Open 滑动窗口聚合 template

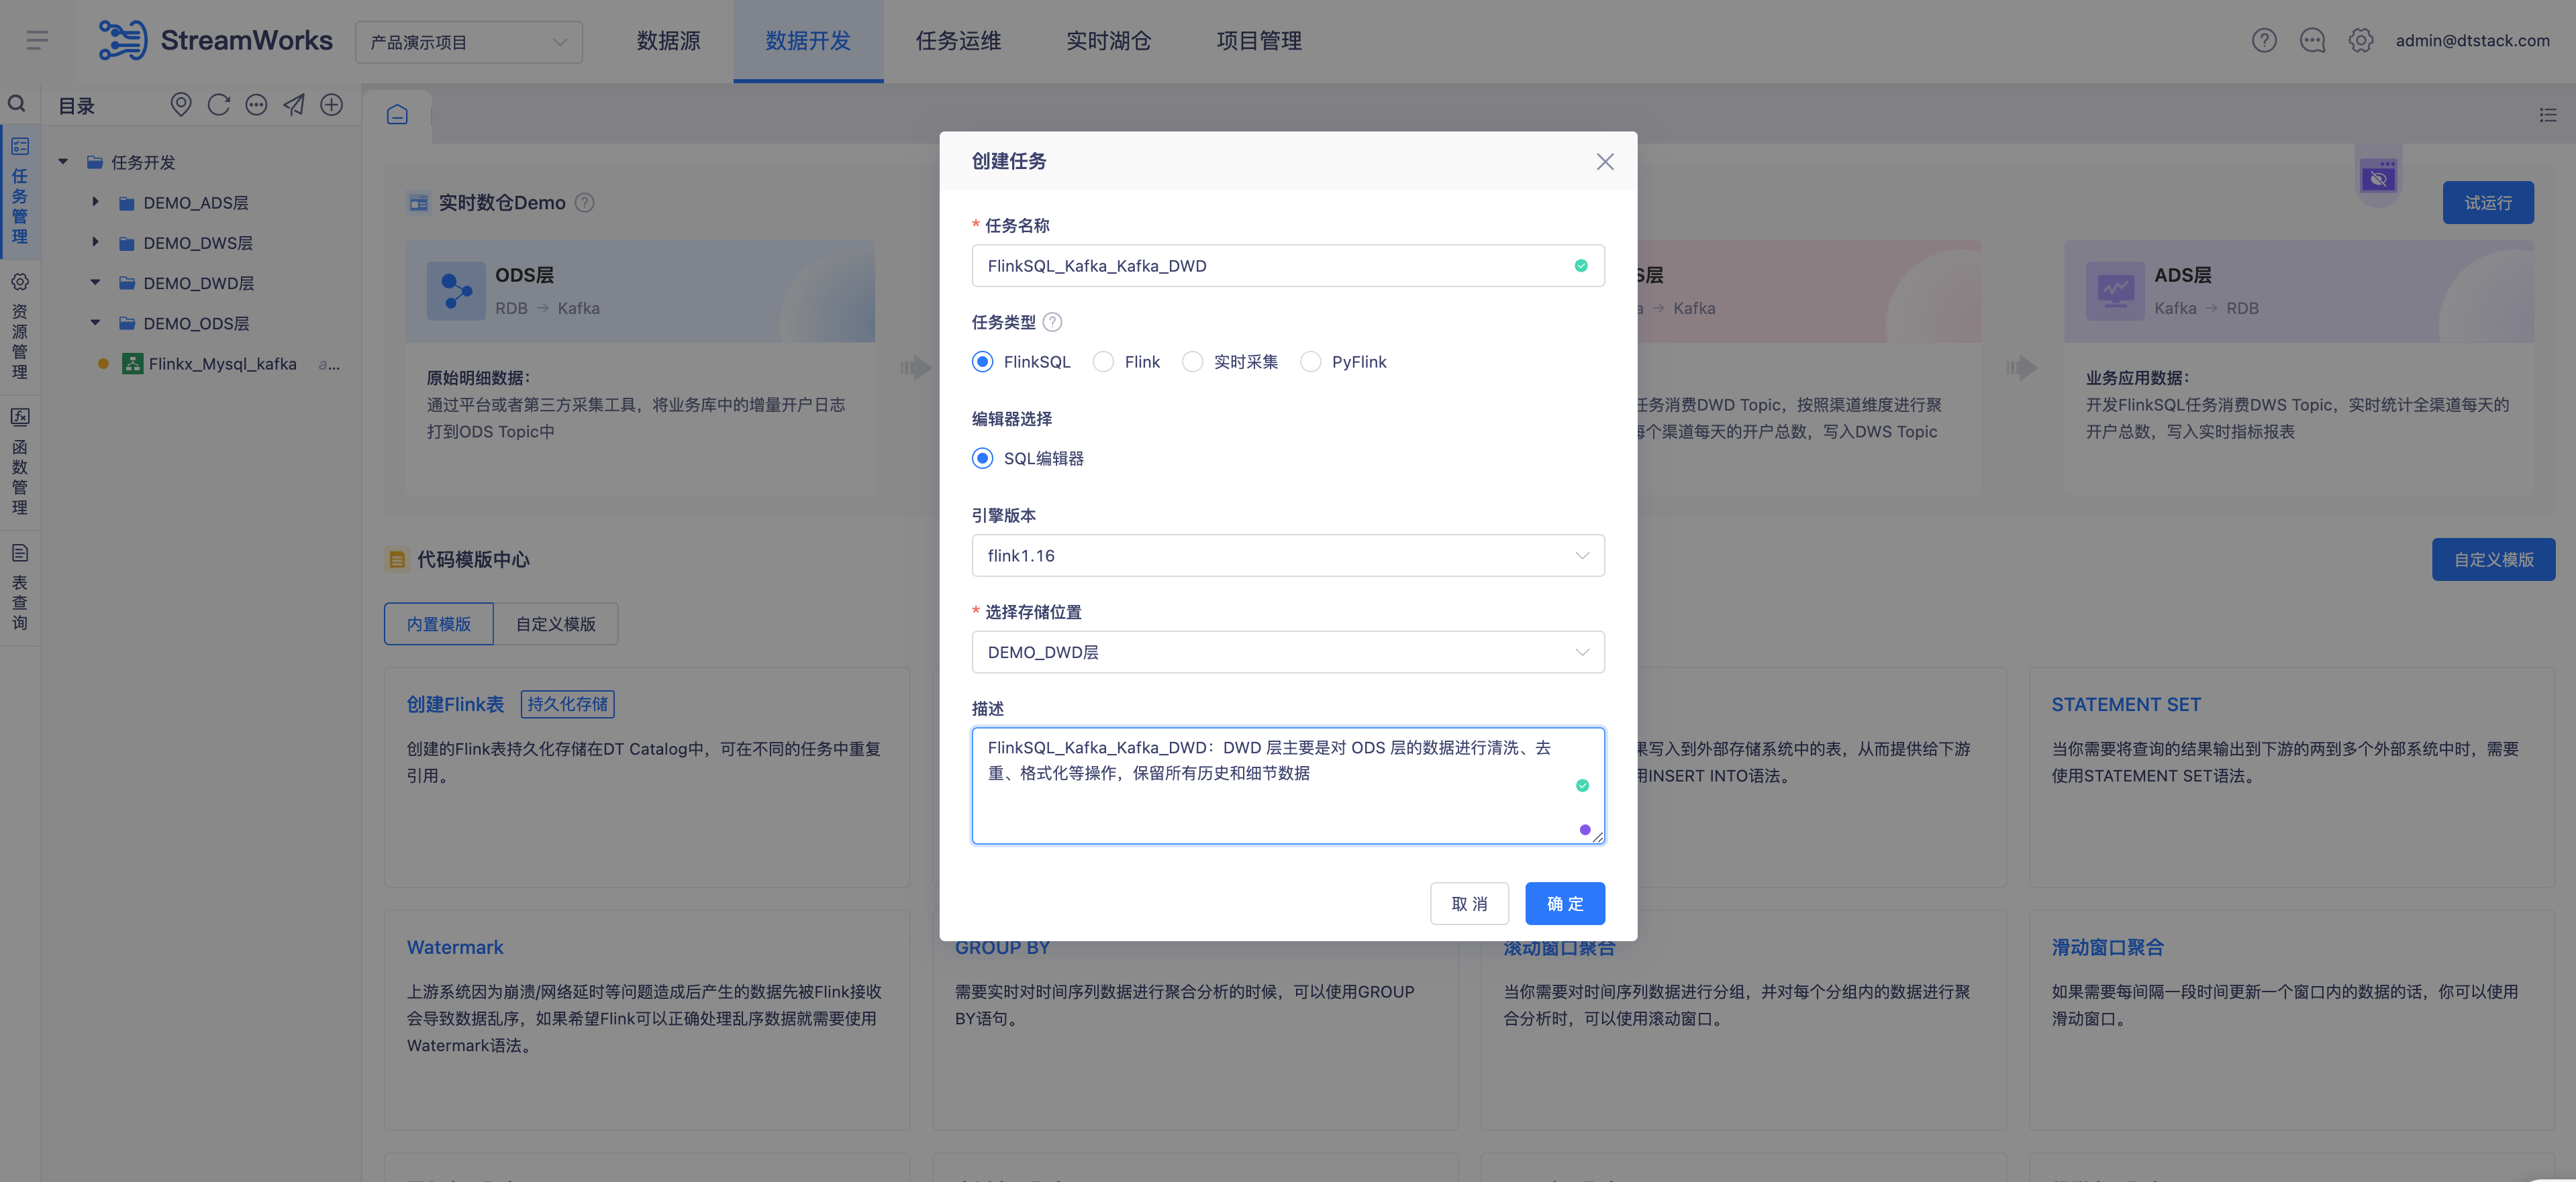tap(2107, 947)
